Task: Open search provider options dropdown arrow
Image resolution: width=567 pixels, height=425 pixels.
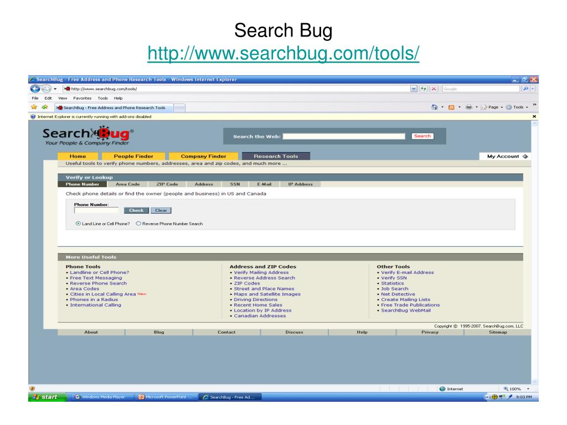Action: tap(533, 89)
